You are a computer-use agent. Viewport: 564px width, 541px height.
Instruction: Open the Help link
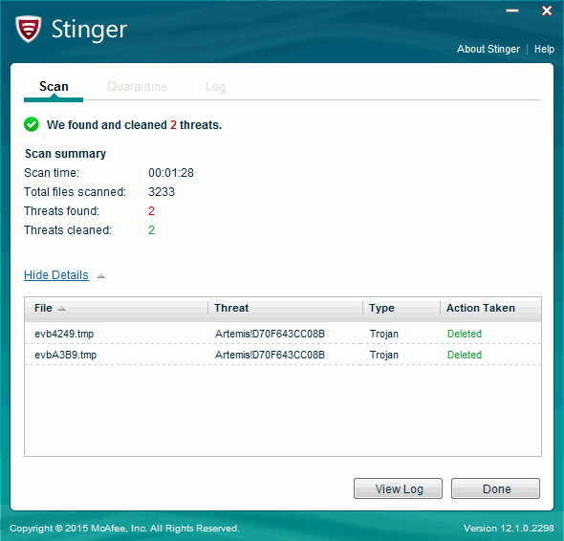tap(544, 49)
